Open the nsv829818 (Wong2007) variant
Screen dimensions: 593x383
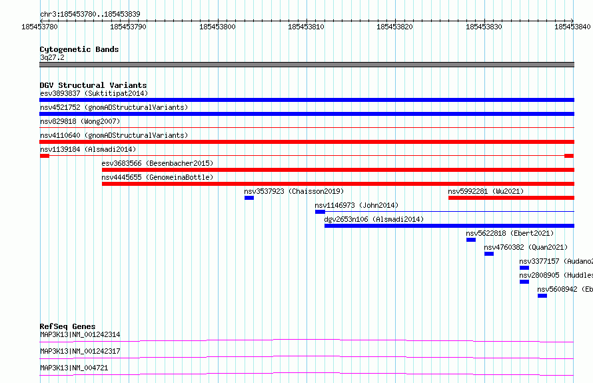pyautogui.click(x=80, y=121)
